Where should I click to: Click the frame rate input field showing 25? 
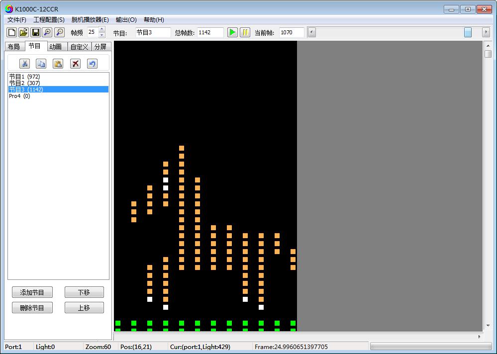93,32
